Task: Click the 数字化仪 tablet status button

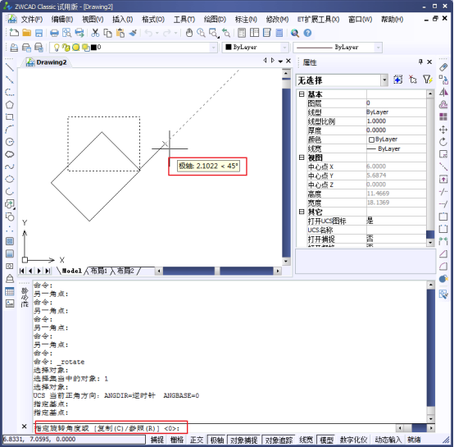Action: (x=353, y=440)
